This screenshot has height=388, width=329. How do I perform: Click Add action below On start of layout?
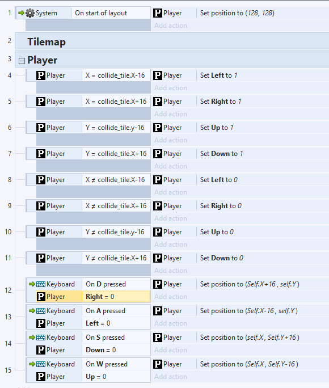(x=171, y=26)
